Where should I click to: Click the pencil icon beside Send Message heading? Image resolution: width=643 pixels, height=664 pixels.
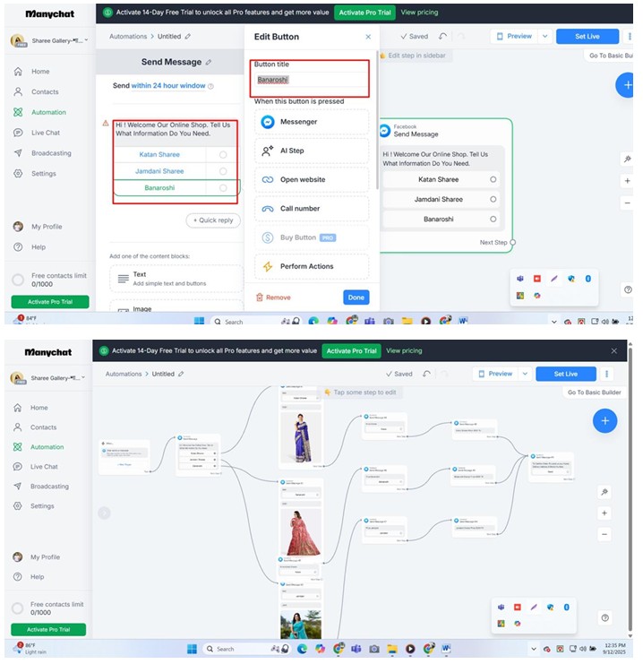(209, 63)
